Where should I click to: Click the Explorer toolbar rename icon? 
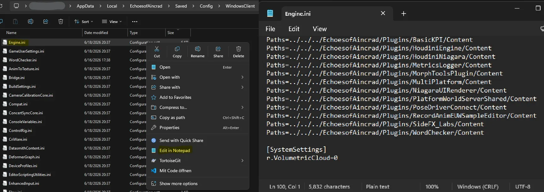[31, 21]
